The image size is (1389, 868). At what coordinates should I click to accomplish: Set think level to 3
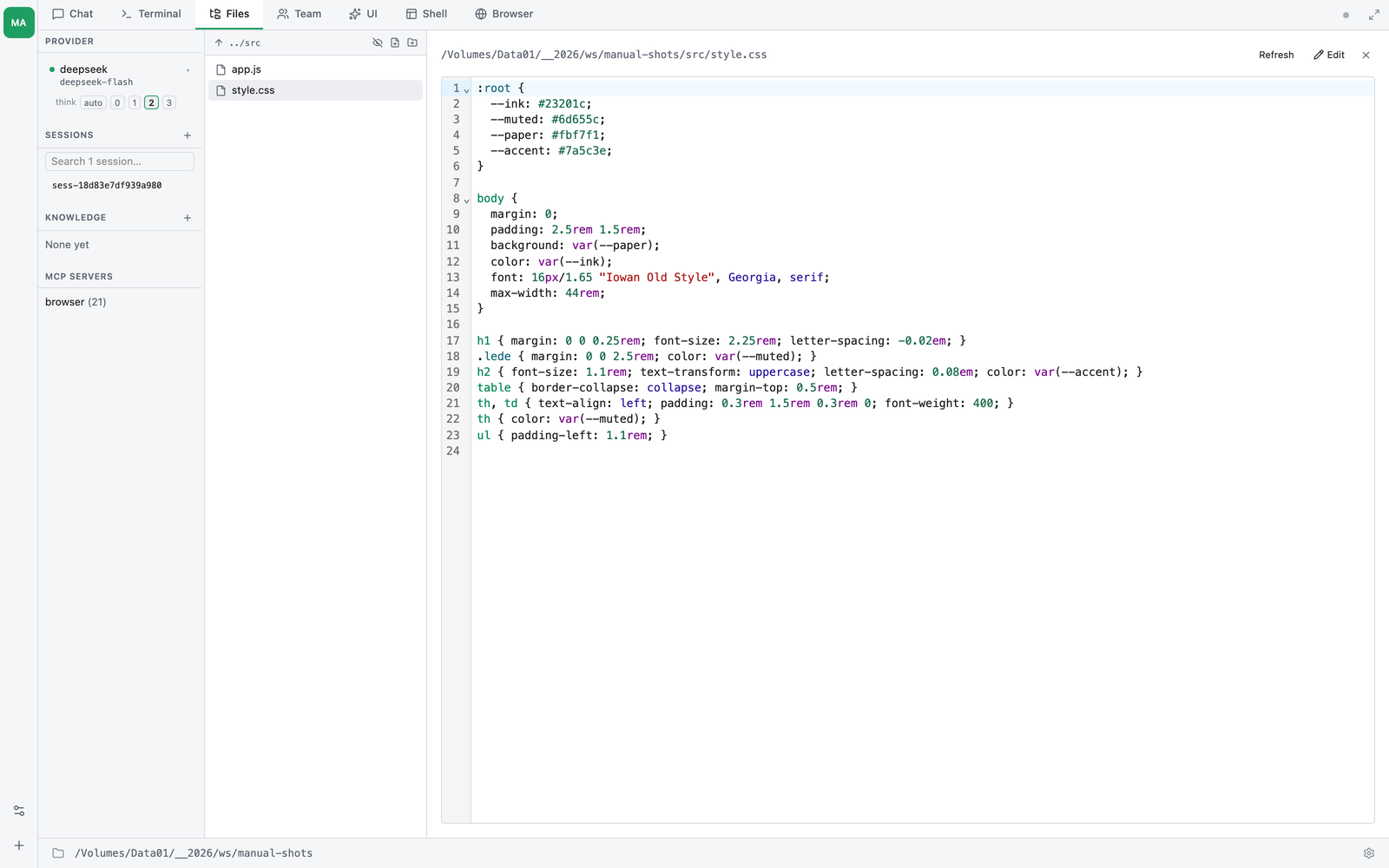(x=169, y=102)
